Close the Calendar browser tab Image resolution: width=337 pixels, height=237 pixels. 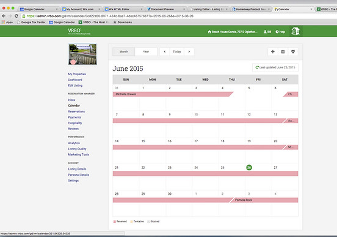click(311, 9)
